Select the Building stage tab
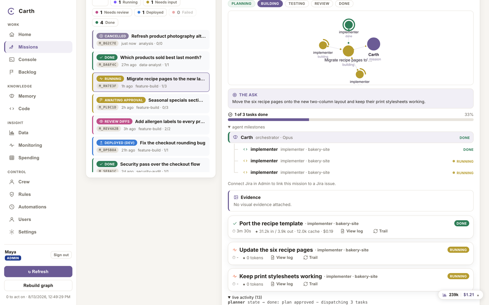Screen dimensions: 489x305 (x=270, y=4)
